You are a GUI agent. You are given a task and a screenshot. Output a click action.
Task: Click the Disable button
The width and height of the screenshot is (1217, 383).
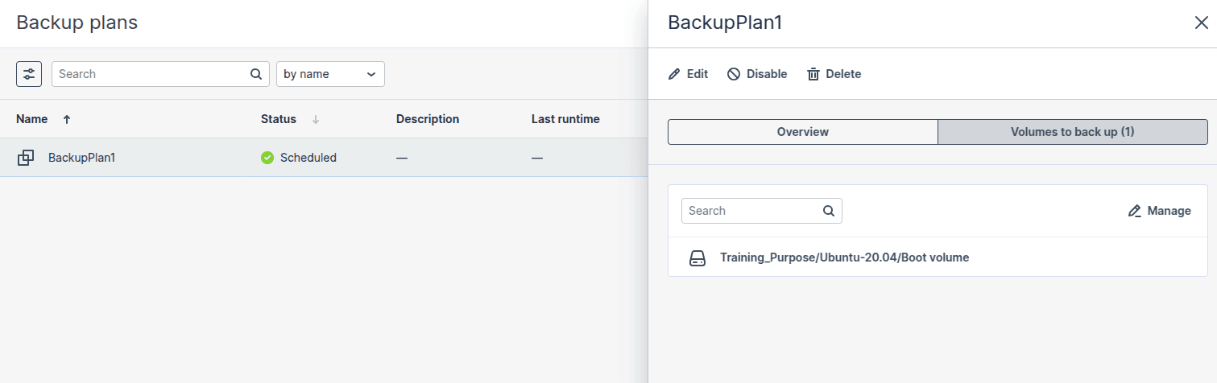(x=757, y=74)
